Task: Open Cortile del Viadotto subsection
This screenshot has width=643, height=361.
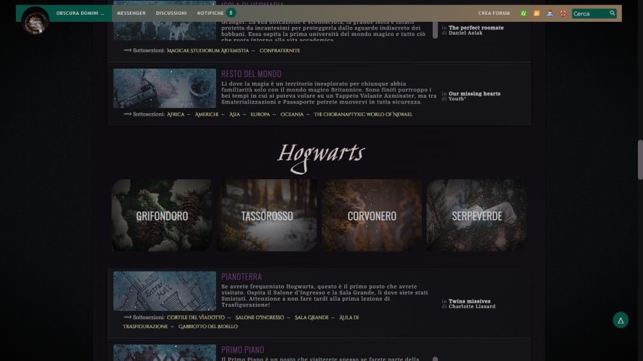Action: pyautogui.click(x=195, y=317)
